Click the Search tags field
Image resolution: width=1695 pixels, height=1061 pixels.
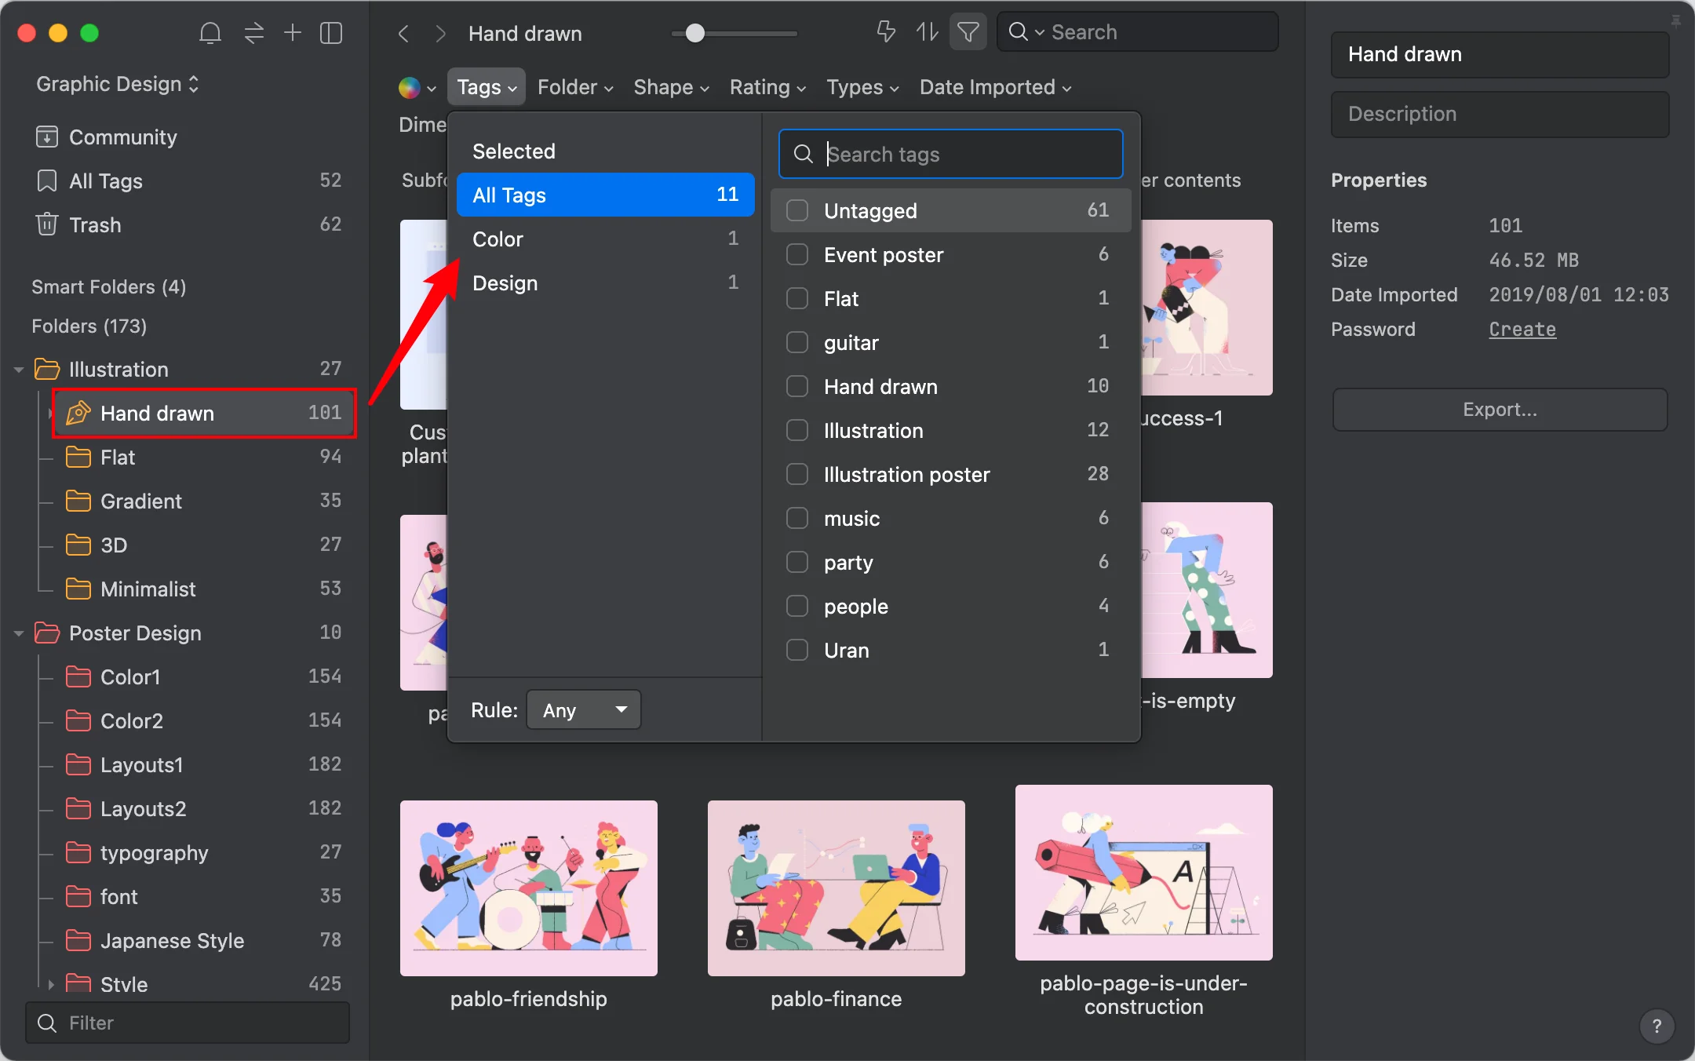[951, 155]
